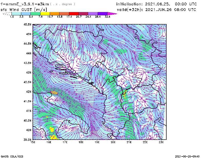Screen dimensions: 205x158
Task: Click the yellow gust patch near 40N 16E
Action: click(x=52, y=130)
